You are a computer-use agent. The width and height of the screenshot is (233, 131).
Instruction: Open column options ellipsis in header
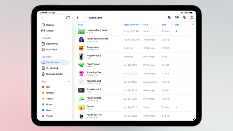193,25
